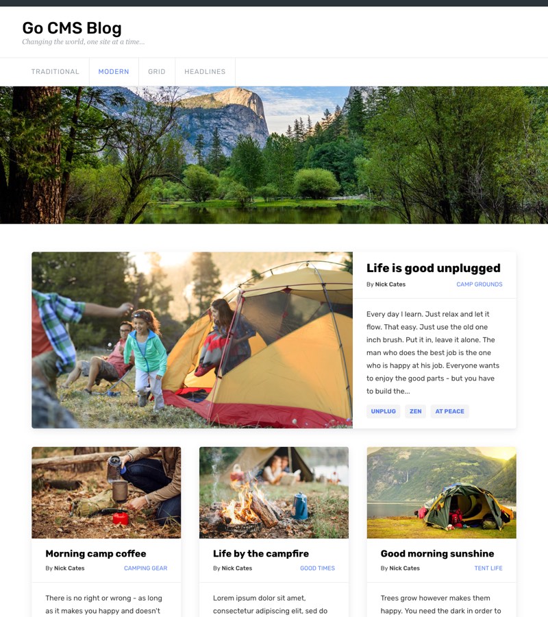The height and width of the screenshot is (617, 548).
Task: Open the Morning camp coffee post title
Action: [x=95, y=554]
